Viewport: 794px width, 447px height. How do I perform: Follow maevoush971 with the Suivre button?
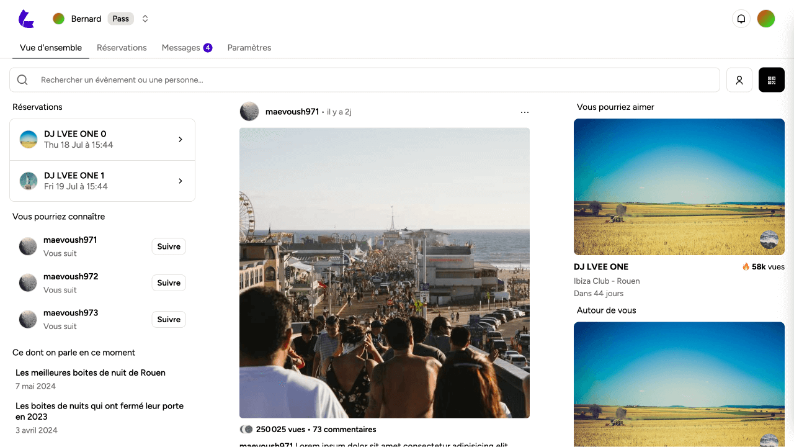click(x=169, y=246)
